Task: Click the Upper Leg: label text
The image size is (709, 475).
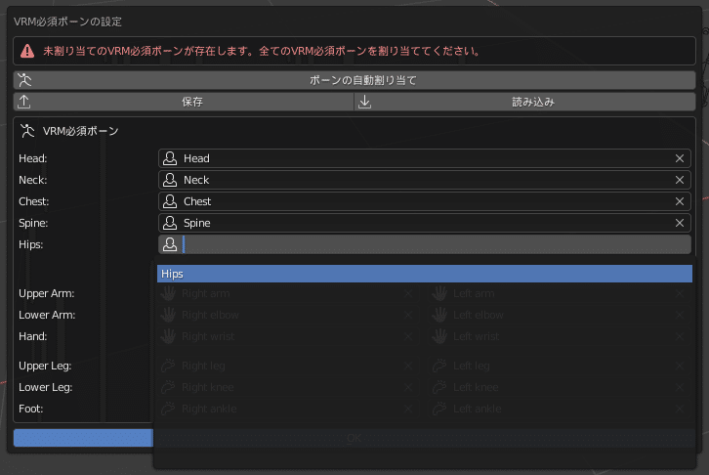Action: tap(45, 366)
